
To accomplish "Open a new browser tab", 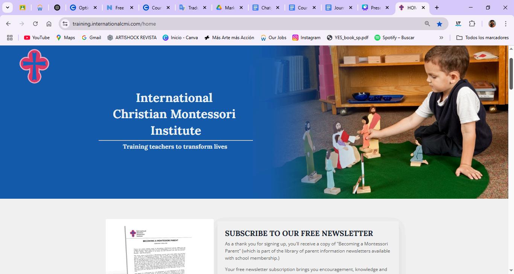I will tap(437, 8).
